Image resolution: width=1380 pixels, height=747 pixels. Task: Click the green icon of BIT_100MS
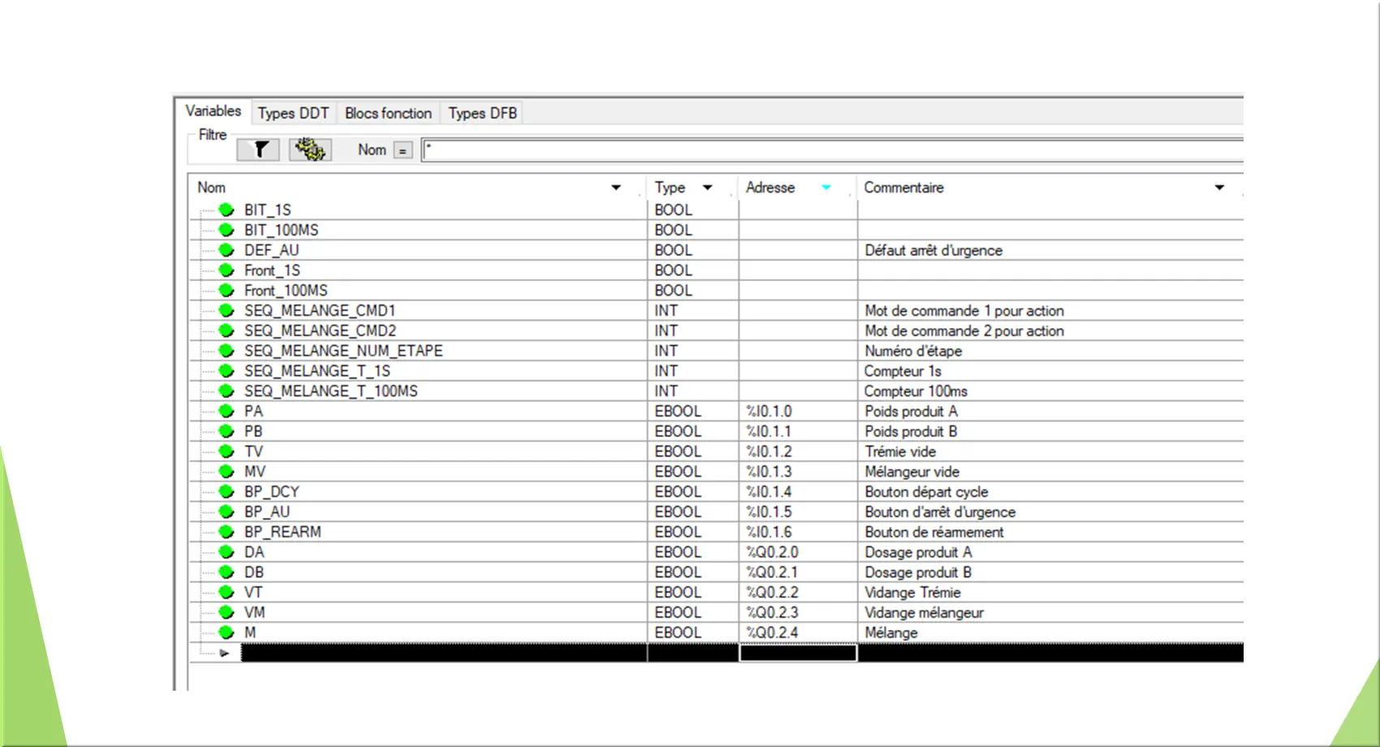tap(226, 230)
